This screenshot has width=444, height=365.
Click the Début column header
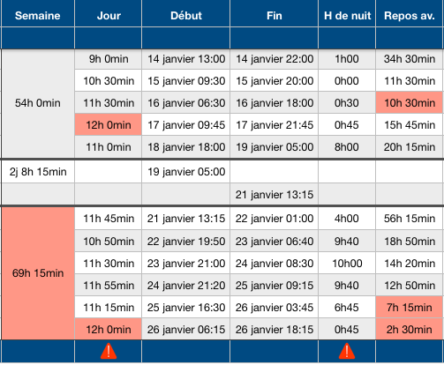click(186, 16)
